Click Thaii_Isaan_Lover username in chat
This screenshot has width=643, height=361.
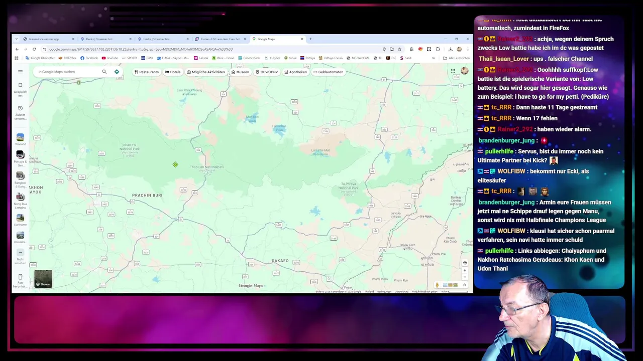(503, 59)
